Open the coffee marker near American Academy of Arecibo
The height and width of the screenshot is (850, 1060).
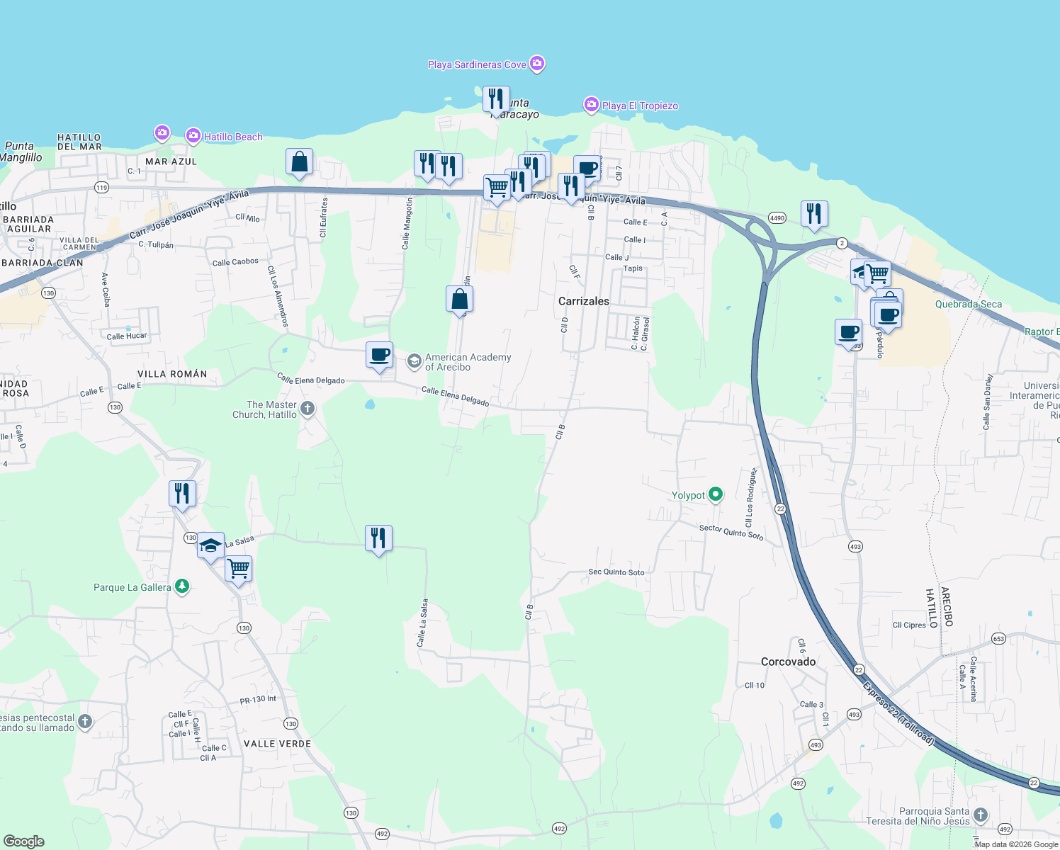(x=379, y=356)
